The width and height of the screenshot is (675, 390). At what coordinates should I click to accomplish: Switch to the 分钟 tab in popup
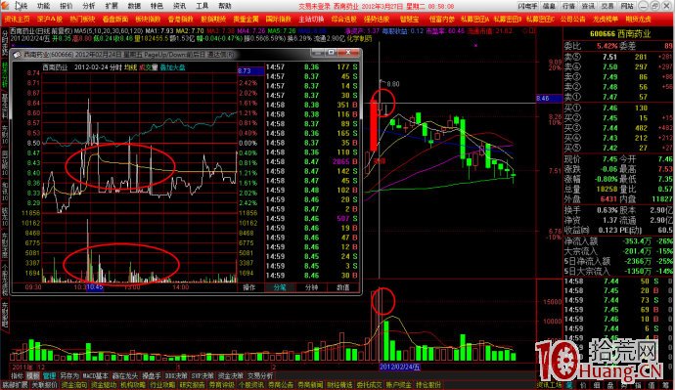311,287
